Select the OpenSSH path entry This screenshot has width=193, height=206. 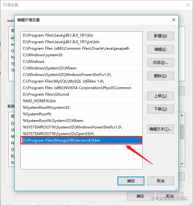coord(81,133)
